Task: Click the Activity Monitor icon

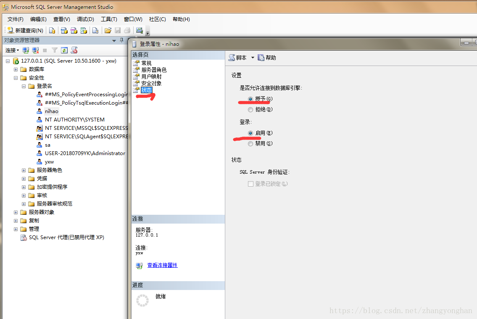Action: 140,30
